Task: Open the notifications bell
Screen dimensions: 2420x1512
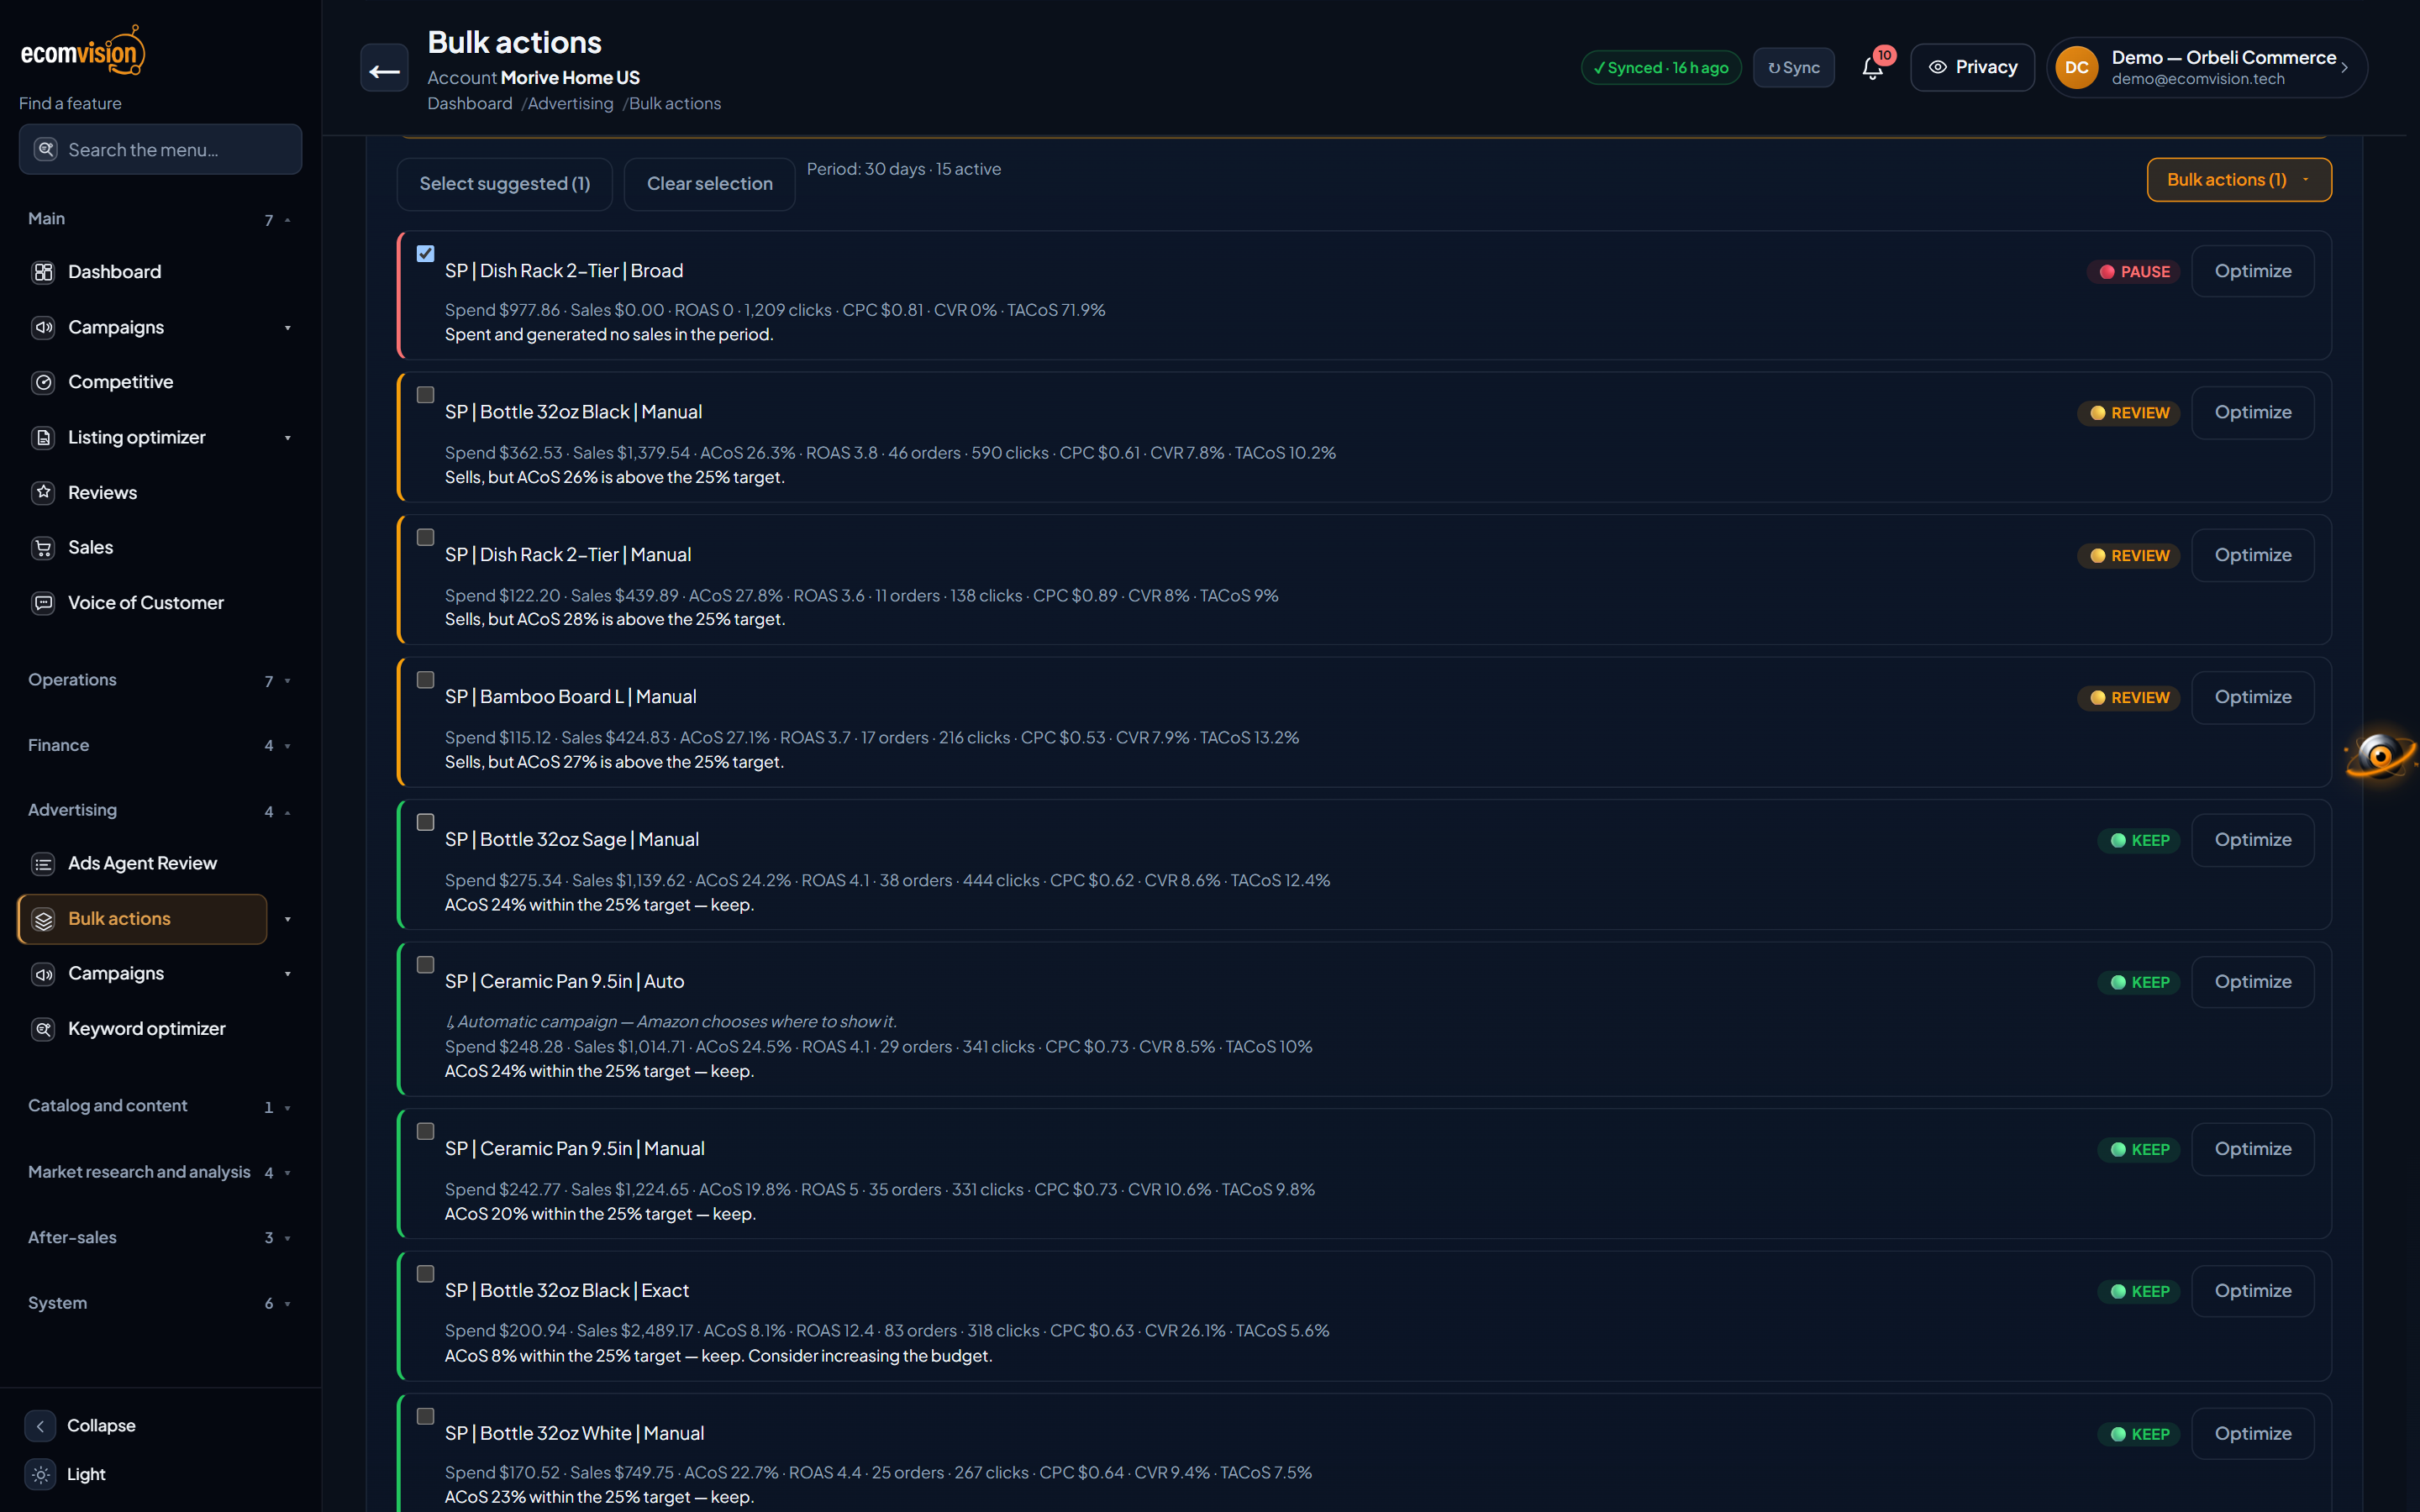Action: tap(1872, 68)
